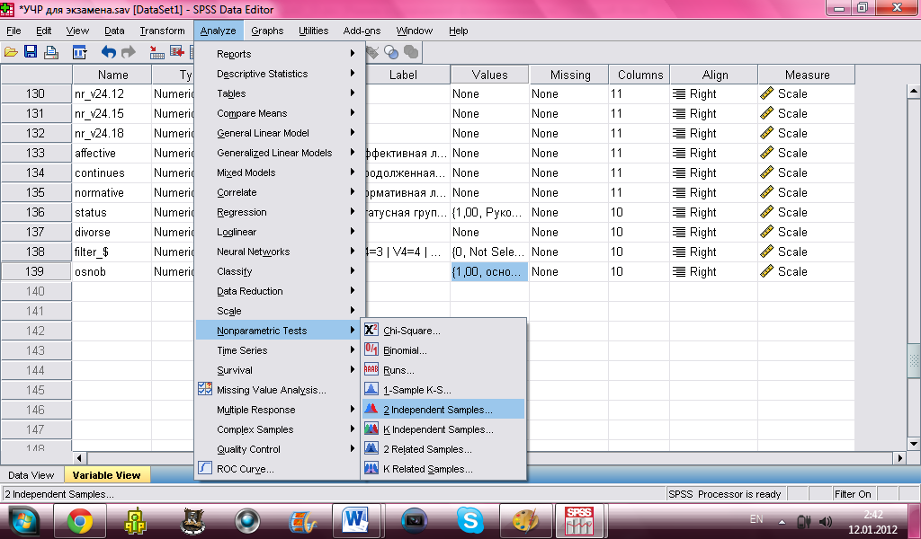921x539 pixels.
Task: Select the Variable View tab
Action: (x=106, y=475)
